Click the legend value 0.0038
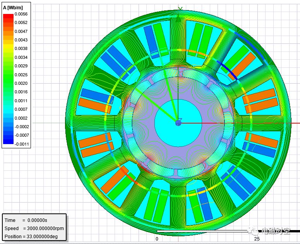Image resolution: width=300 pixels, height=244 pixels. click(x=21, y=48)
